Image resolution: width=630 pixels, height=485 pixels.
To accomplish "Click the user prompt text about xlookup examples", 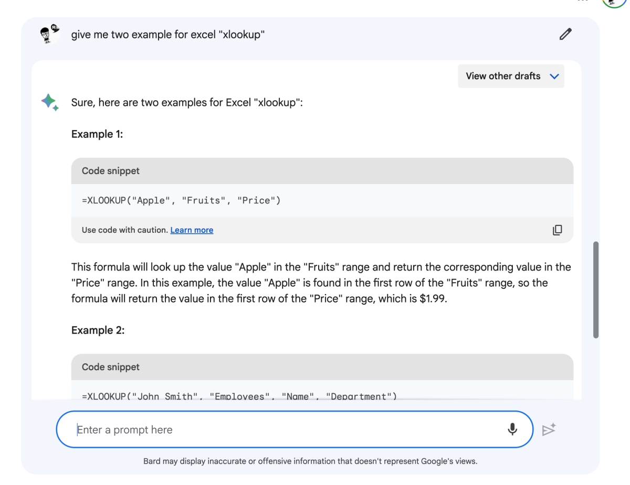I will click(167, 35).
